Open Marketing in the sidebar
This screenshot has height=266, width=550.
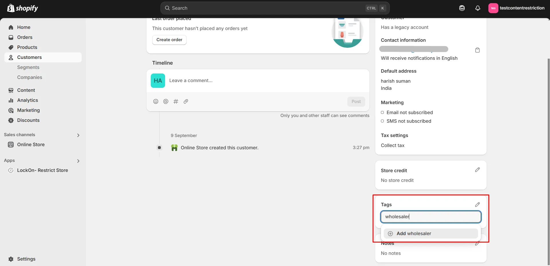pos(43,110)
